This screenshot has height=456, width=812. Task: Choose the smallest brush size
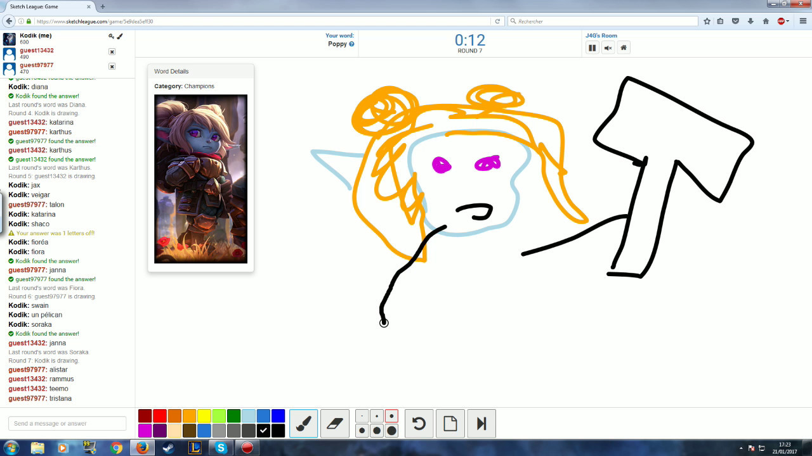(362, 416)
